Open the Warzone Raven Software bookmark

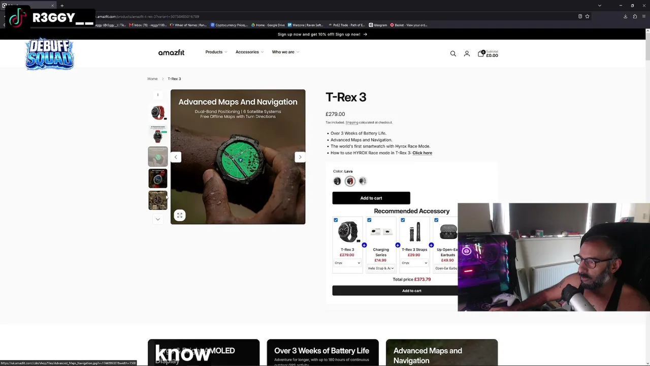click(306, 25)
